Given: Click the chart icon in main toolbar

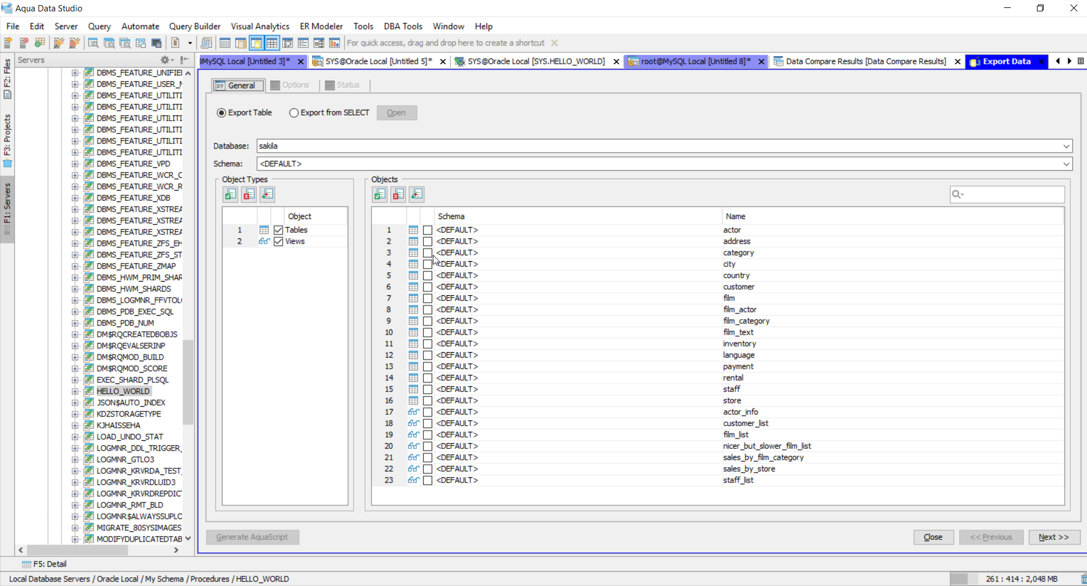Looking at the screenshot, I should pyautogui.click(x=334, y=43).
